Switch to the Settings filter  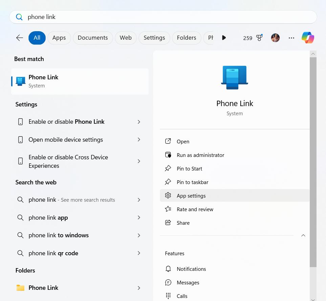(154, 38)
